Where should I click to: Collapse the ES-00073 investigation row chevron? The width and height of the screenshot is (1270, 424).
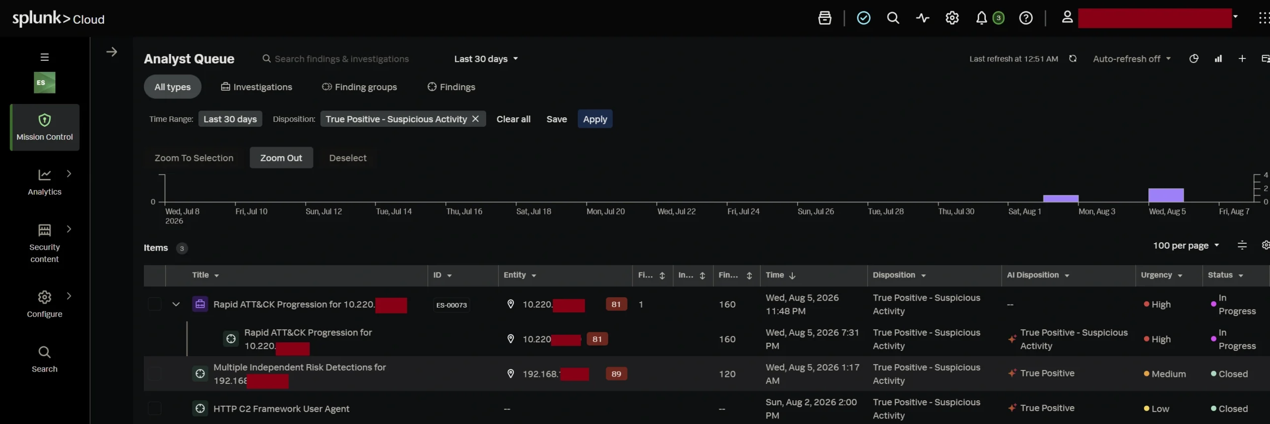(176, 304)
